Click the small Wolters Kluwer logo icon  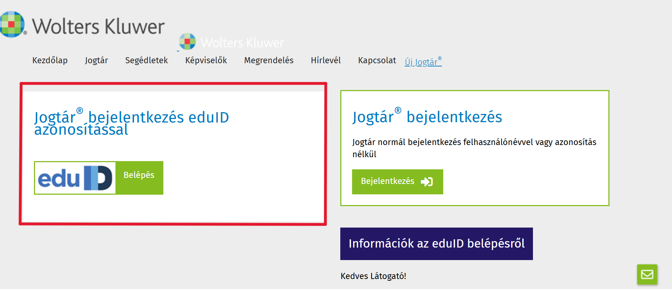[x=187, y=41]
